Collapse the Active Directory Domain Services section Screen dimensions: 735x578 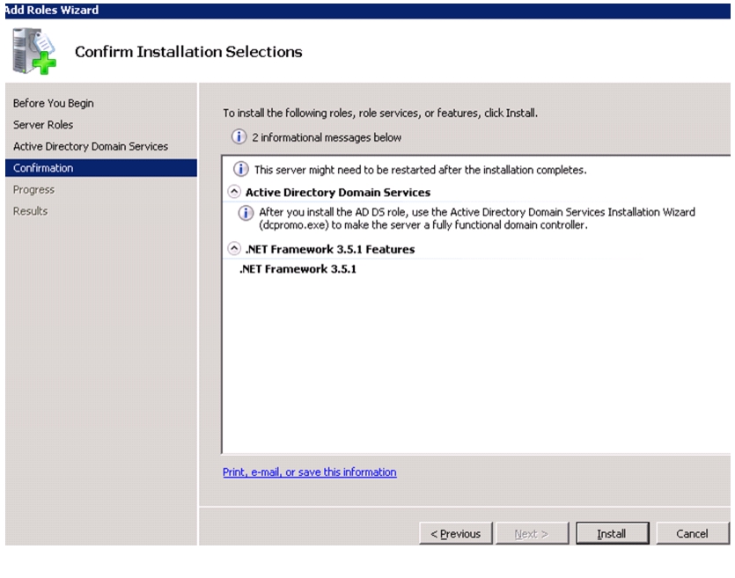point(234,192)
